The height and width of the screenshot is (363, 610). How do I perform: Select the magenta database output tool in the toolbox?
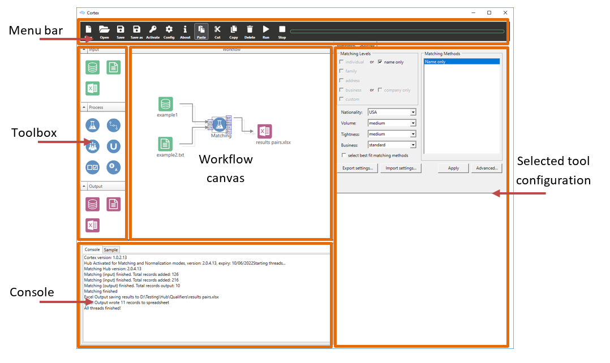tap(93, 204)
